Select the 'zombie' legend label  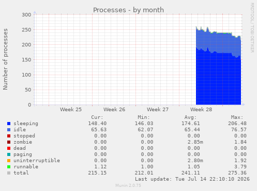click(23, 142)
